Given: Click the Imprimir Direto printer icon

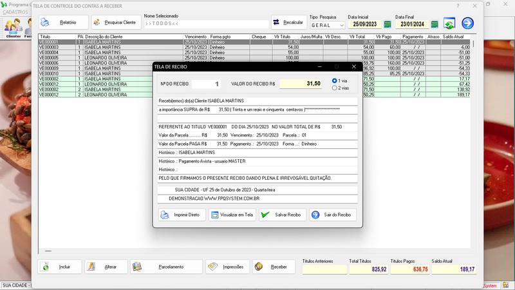Looking at the screenshot, I should [x=164, y=215].
